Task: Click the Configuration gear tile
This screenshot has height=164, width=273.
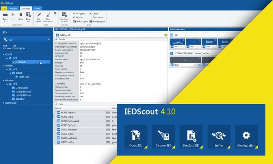Action: (x=246, y=136)
